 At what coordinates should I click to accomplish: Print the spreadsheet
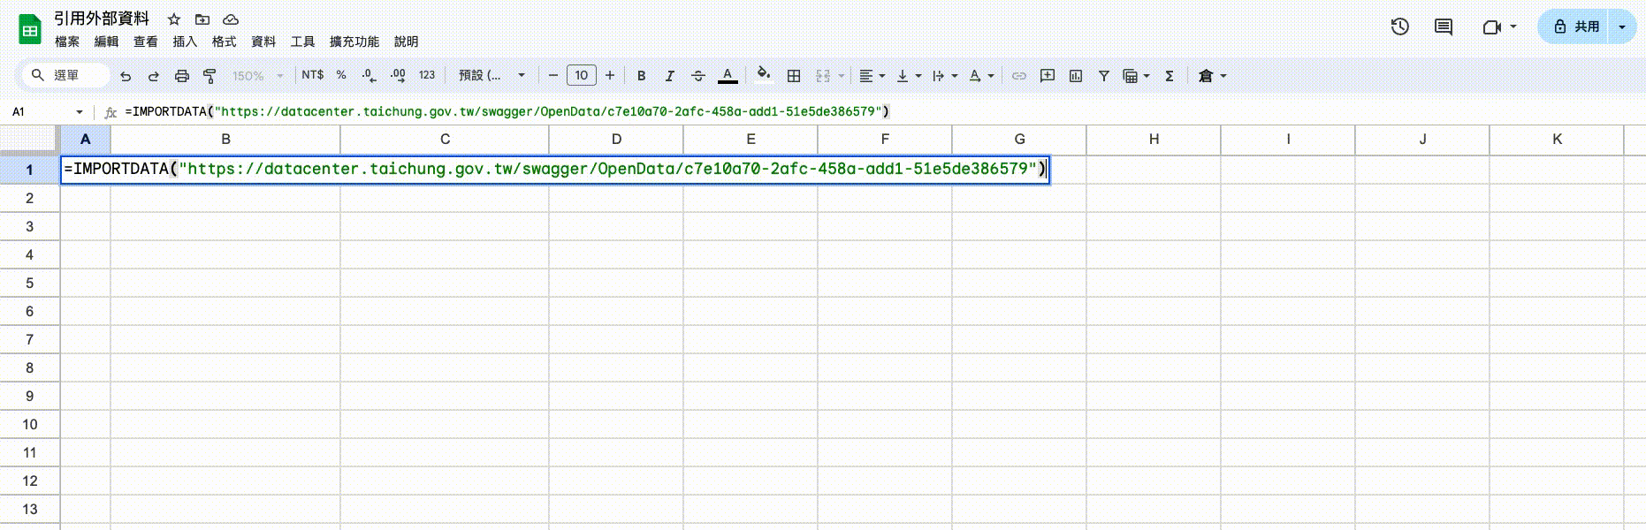click(x=182, y=76)
